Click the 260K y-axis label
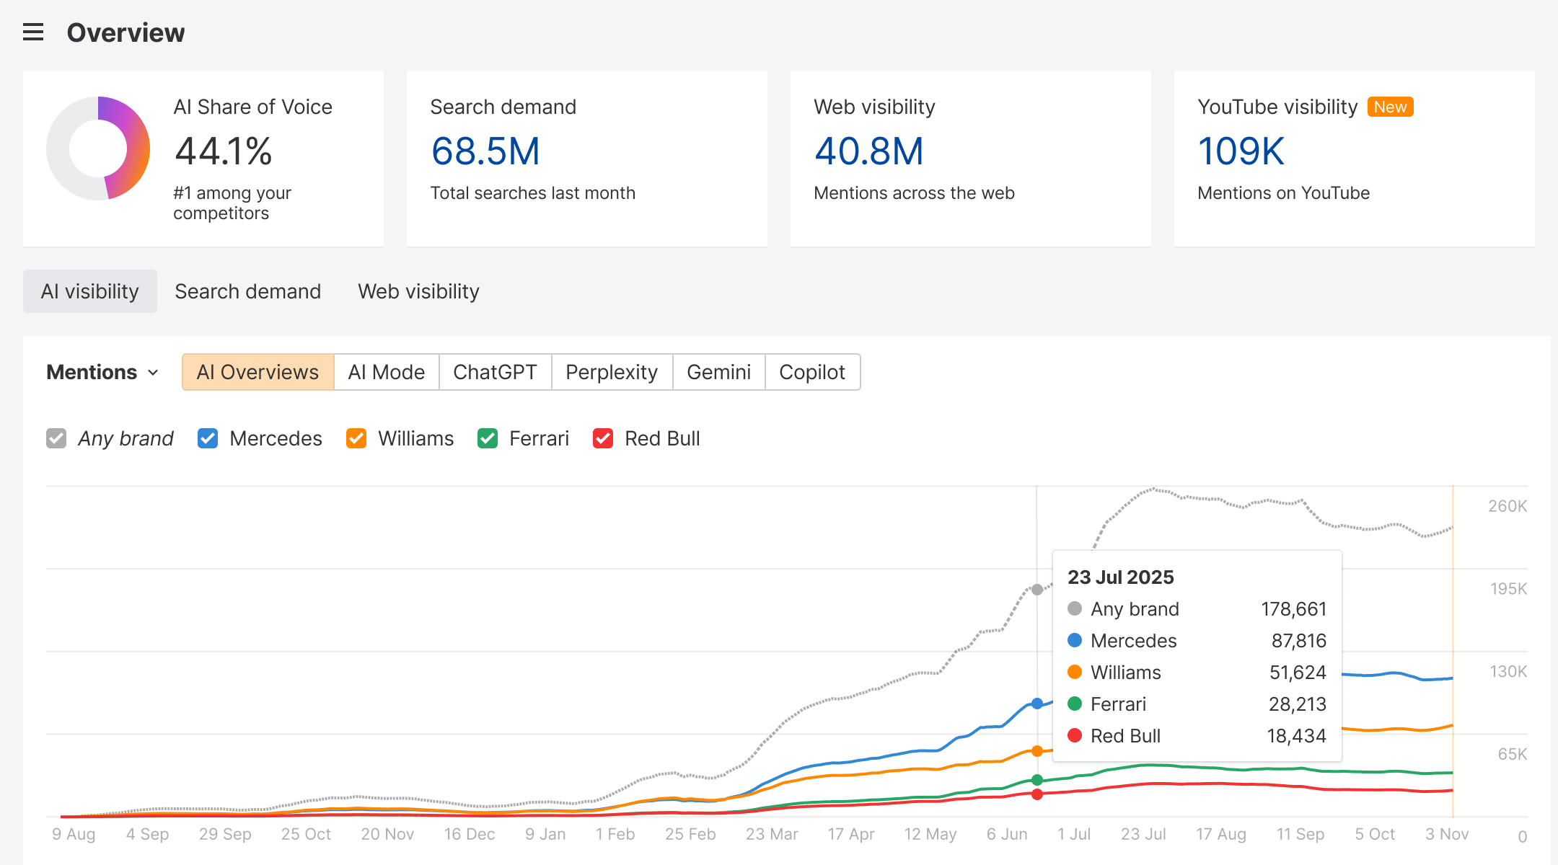This screenshot has width=1558, height=865. (1508, 506)
